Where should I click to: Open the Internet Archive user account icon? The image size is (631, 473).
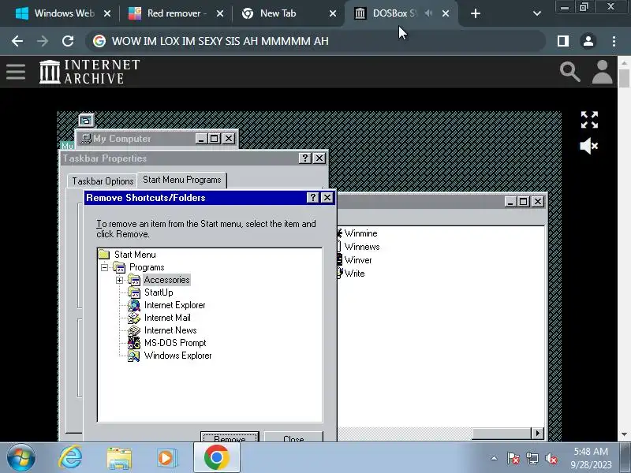coord(602,72)
